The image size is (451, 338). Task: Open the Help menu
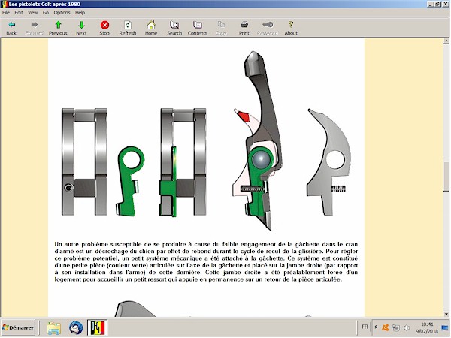click(80, 13)
